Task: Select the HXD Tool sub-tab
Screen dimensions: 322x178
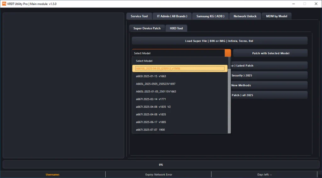Action: click(176, 28)
